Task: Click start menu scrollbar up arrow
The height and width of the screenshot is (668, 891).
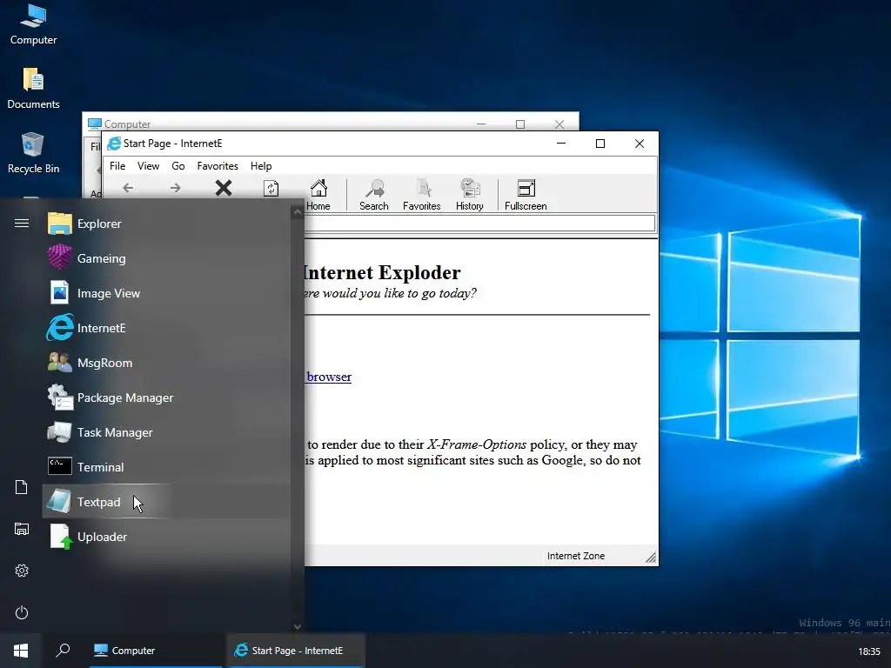Action: (x=298, y=212)
